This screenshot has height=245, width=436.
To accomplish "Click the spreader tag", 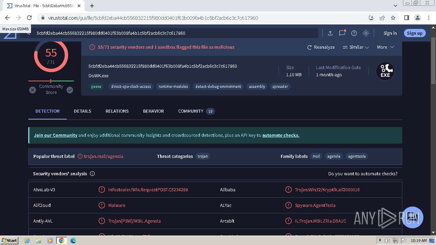I will (x=280, y=86).
